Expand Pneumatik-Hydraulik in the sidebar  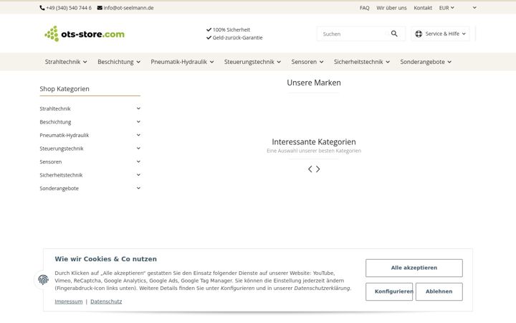[x=138, y=135]
